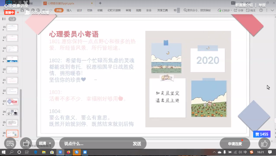276x156 pixels.
Task: Click the 申请连麦 button
Action: pos(235,144)
